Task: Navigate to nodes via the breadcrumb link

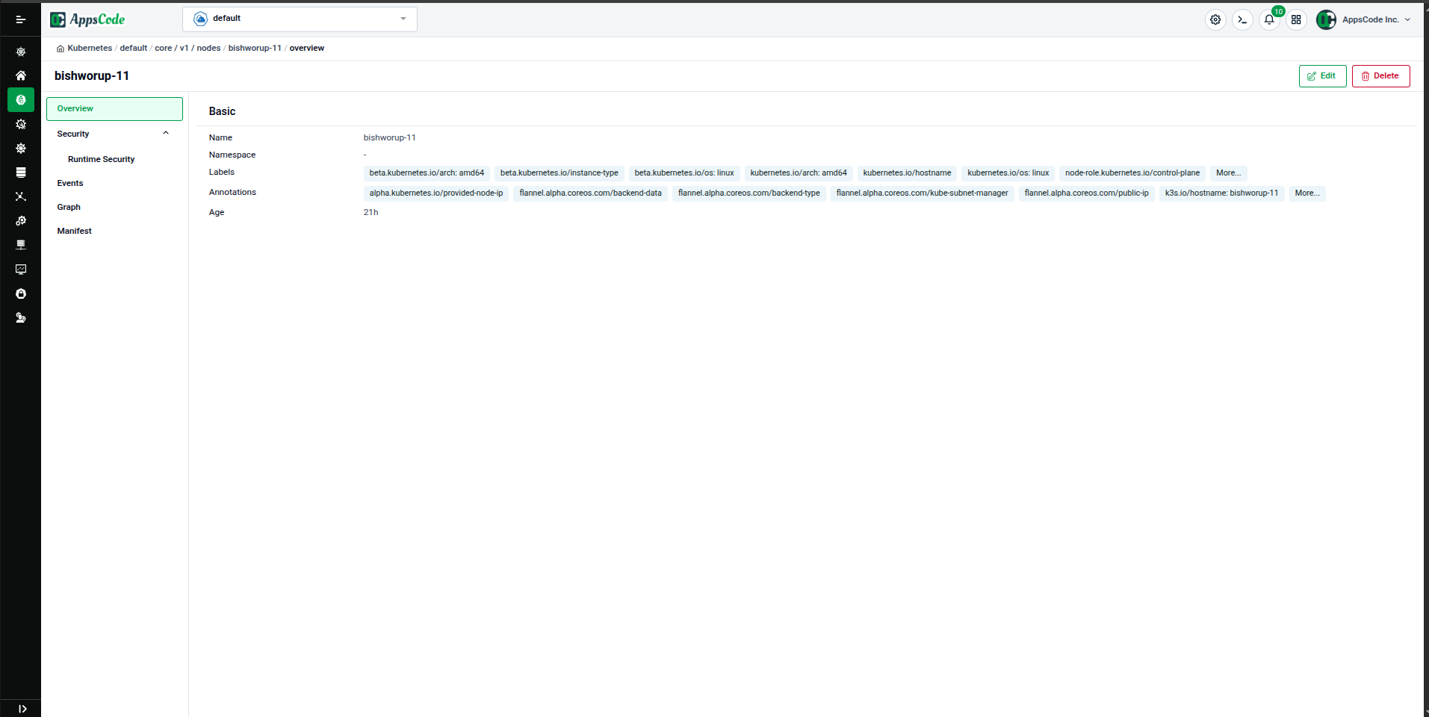Action: [x=208, y=48]
